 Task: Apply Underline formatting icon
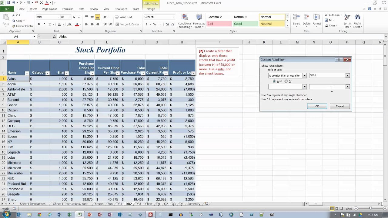click(x=49, y=24)
